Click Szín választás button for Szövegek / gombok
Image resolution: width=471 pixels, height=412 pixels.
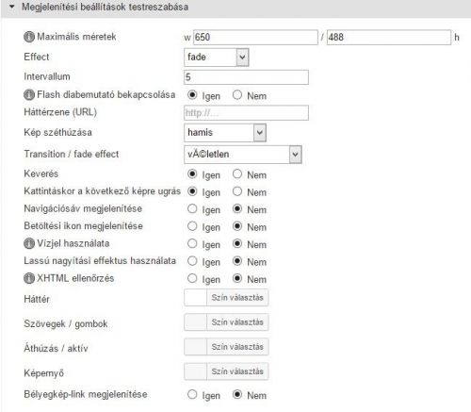[237, 322]
